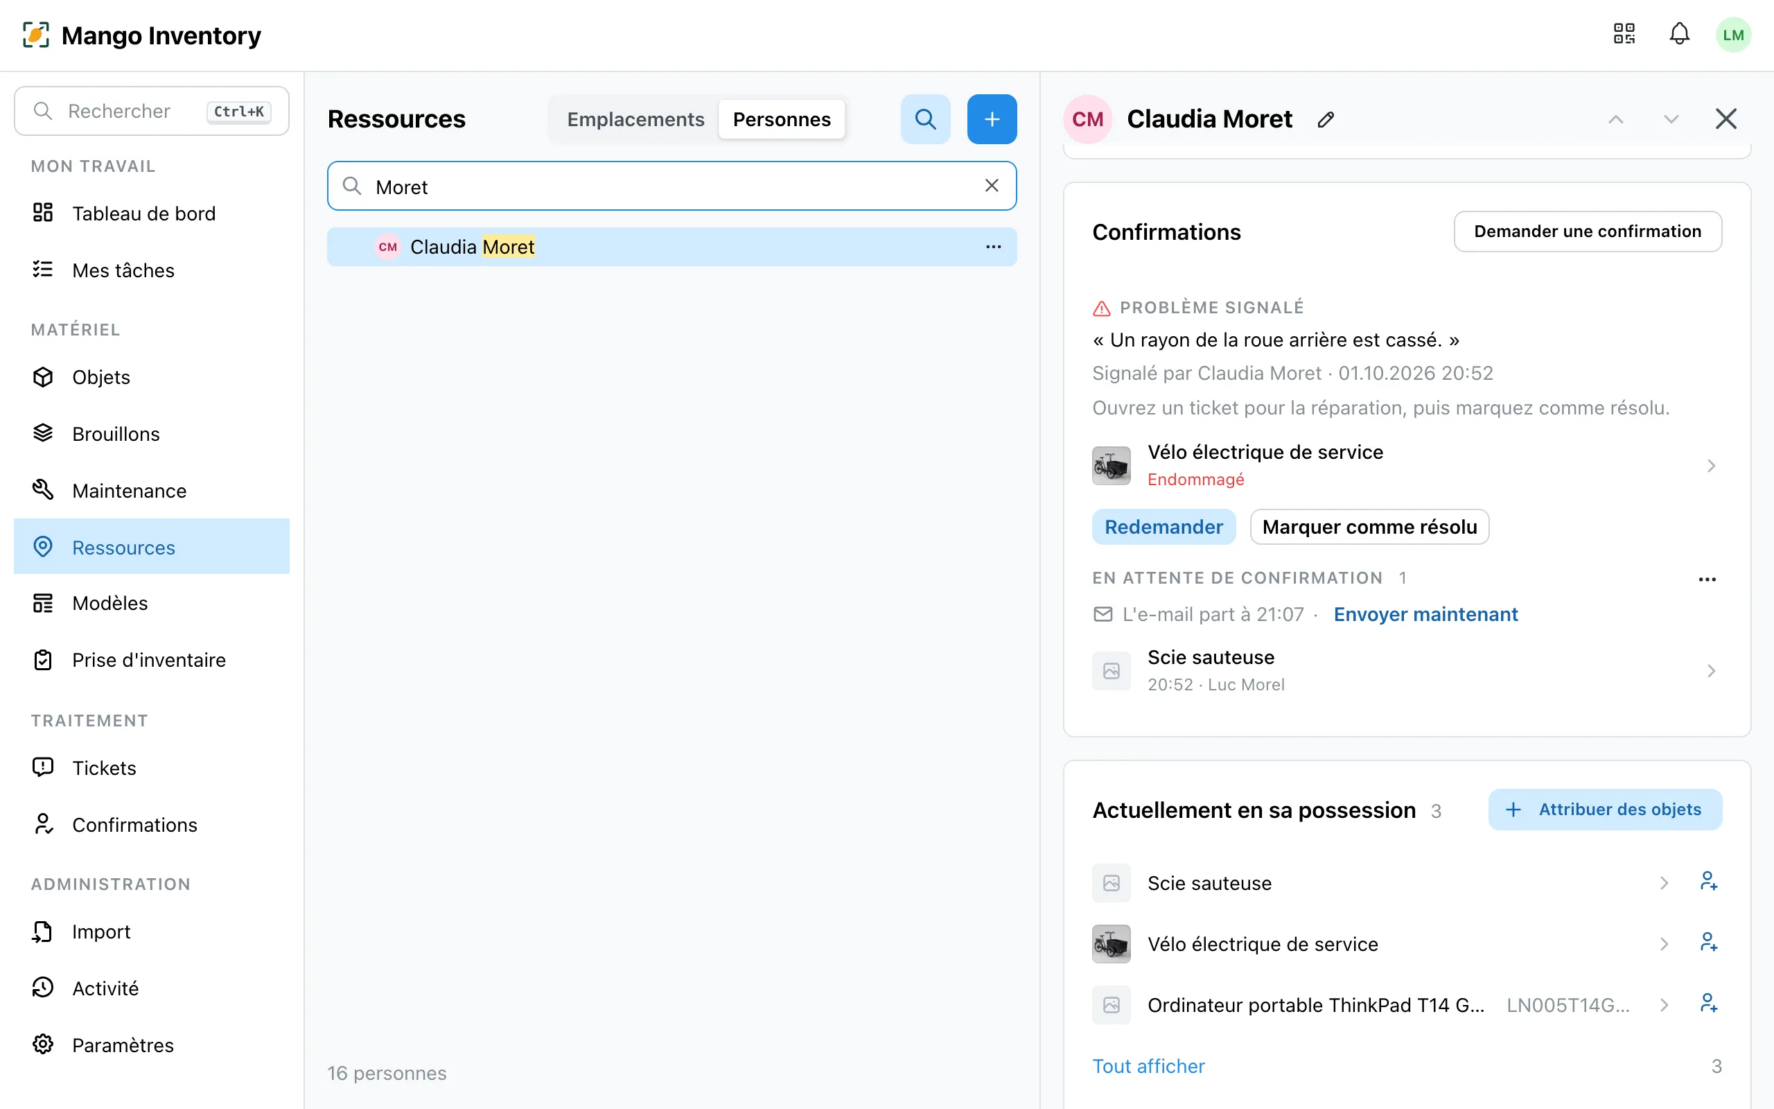Click the blue search icon in Ressources
The width and height of the screenshot is (1774, 1109).
point(925,119)
